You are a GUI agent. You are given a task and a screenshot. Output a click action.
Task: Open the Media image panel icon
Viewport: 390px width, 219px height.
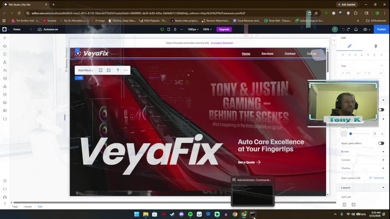click(x=5, y=78)
